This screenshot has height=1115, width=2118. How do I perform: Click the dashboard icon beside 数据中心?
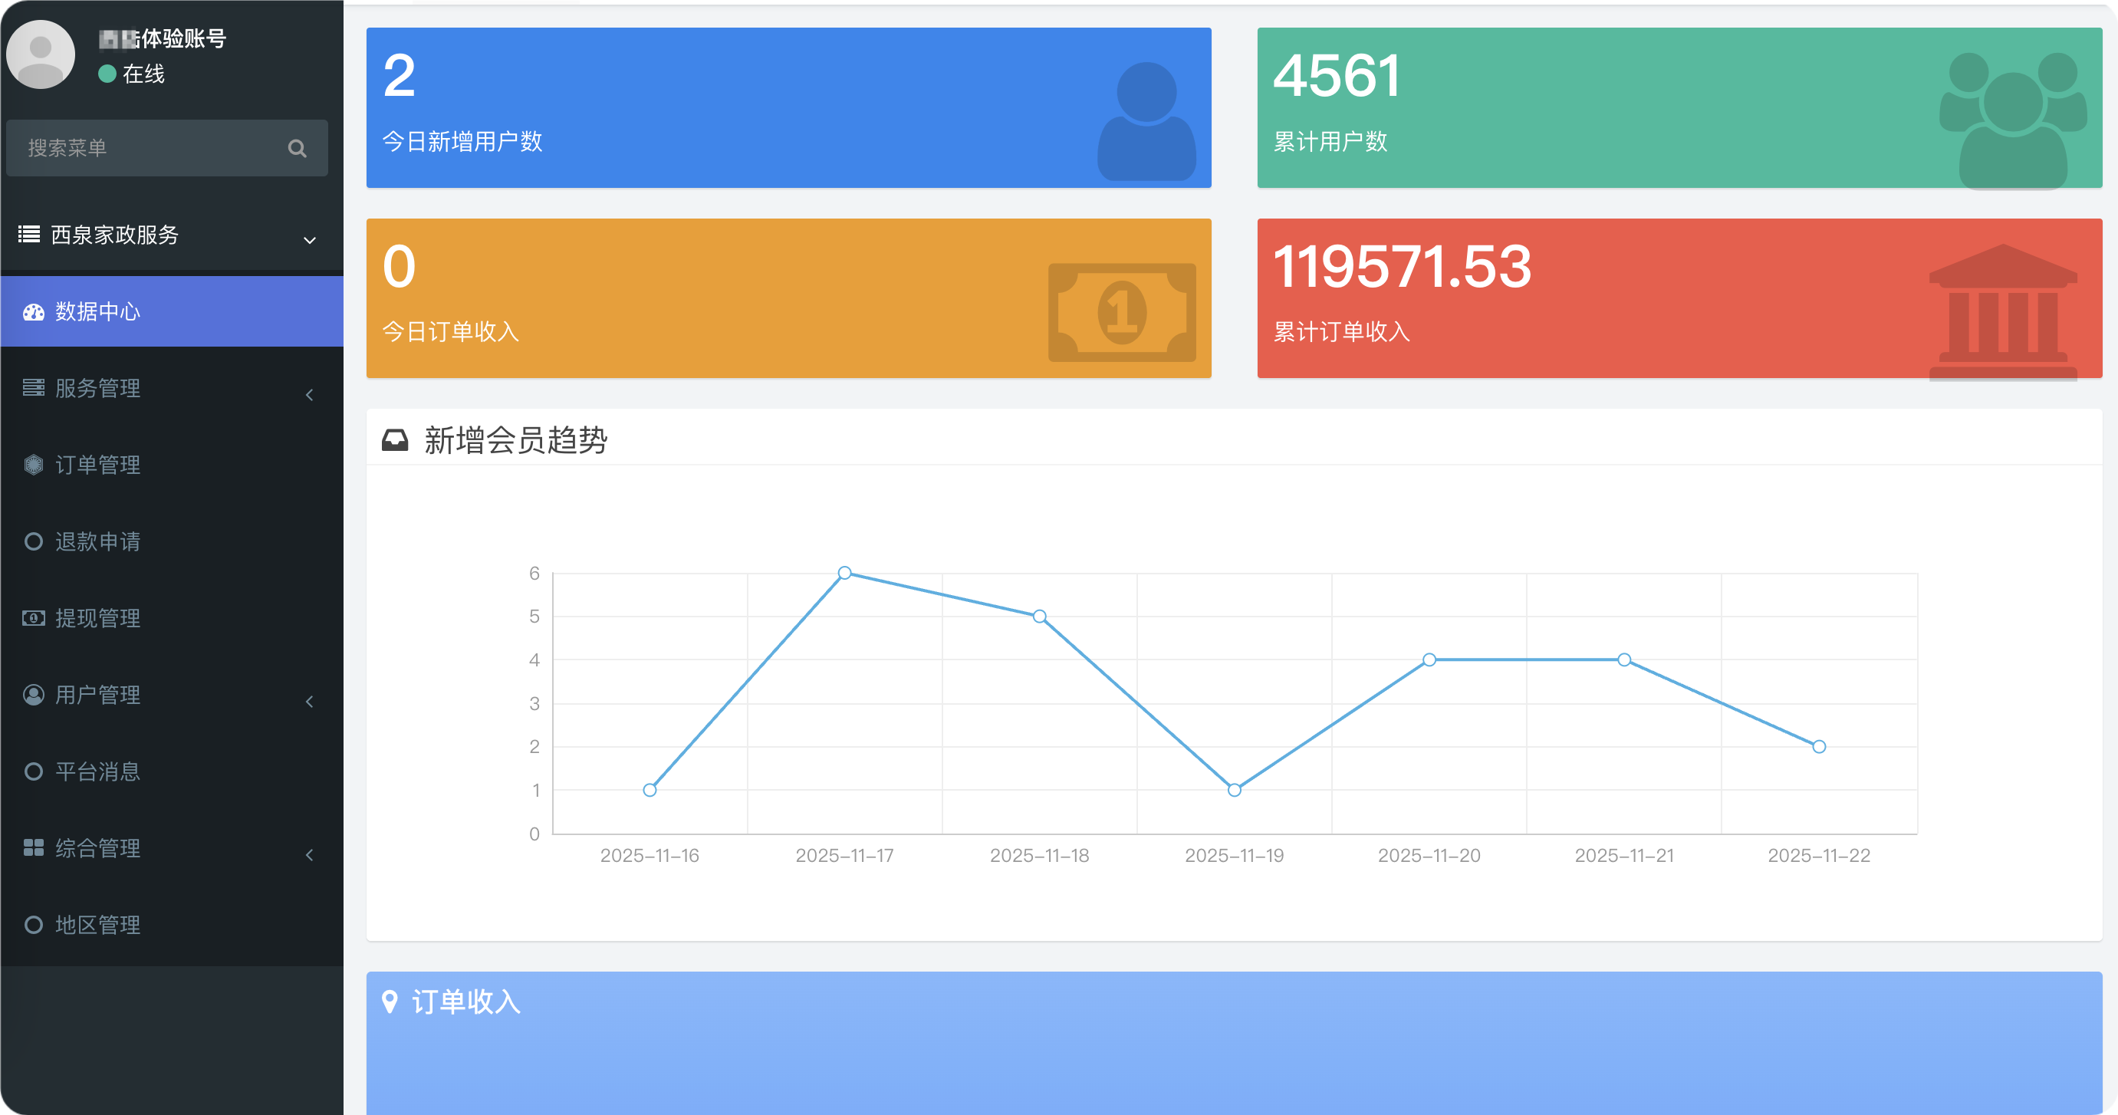(33, 311)
